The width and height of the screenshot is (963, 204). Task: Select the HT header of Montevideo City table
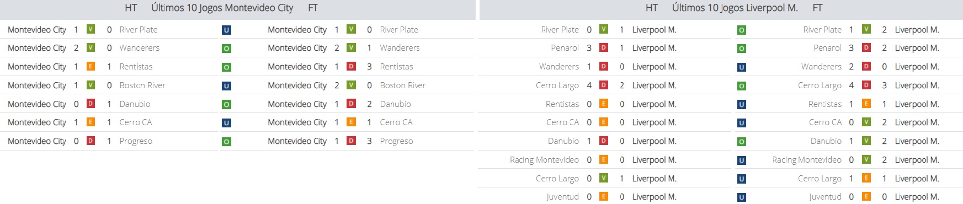click(x=131, y=8)
